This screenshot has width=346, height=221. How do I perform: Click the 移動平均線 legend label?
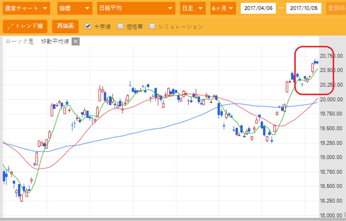(x=55, y=42)
